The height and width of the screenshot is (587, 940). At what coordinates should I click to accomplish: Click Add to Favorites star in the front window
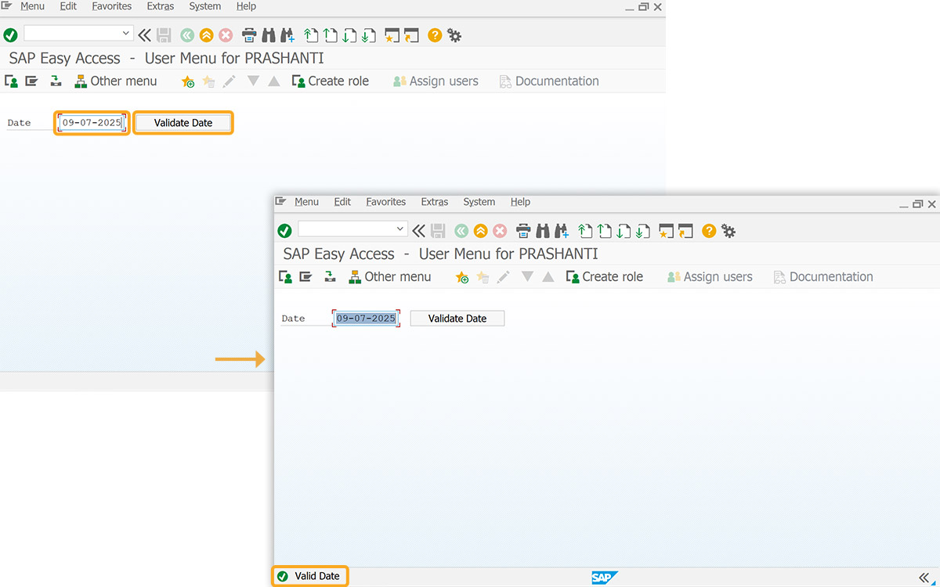462,277
